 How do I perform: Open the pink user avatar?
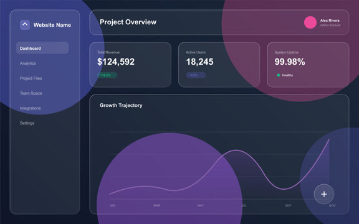pos(310,22)
